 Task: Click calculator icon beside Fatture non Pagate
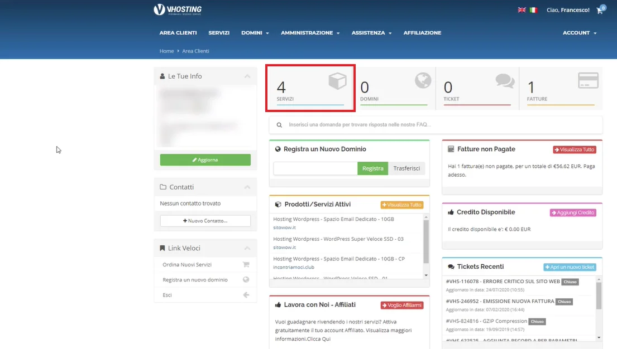click(x=451, y=149)
